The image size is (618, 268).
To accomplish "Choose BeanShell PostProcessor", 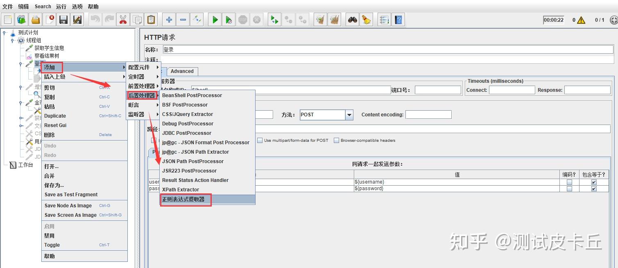I will [x=207, y=95].
